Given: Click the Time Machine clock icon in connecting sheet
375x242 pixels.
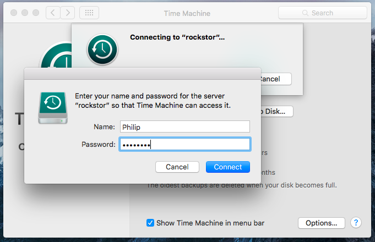Looking at the screenshot, I should pyautogui.click(x=102, y=50).
